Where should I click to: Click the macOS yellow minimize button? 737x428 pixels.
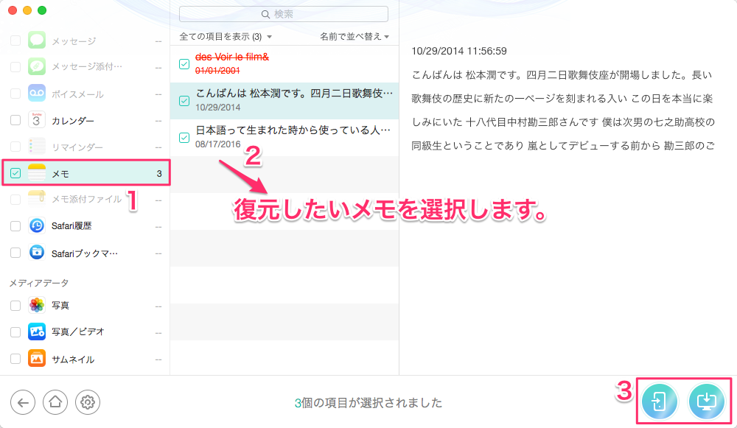point(27,10)
